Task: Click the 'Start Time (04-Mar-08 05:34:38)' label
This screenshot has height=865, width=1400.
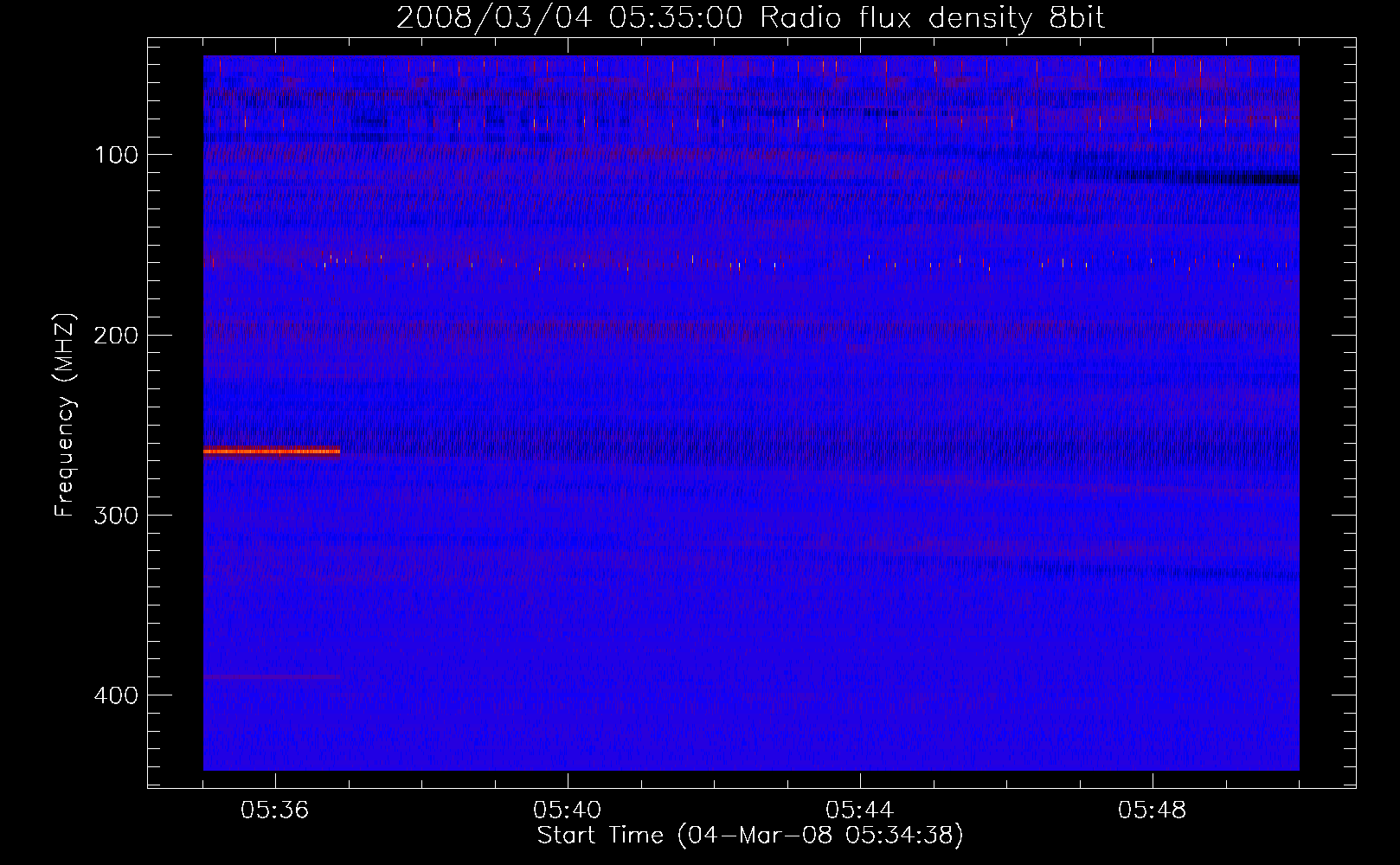Action: (x=750, y=836)
